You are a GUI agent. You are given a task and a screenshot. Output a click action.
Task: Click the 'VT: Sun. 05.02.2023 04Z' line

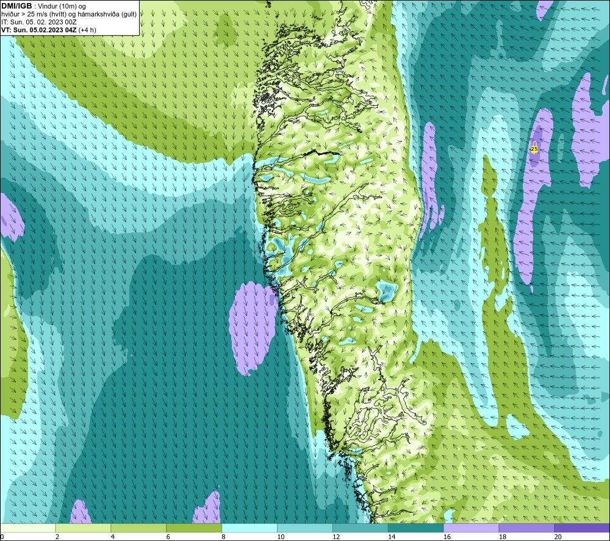(39, 30)
